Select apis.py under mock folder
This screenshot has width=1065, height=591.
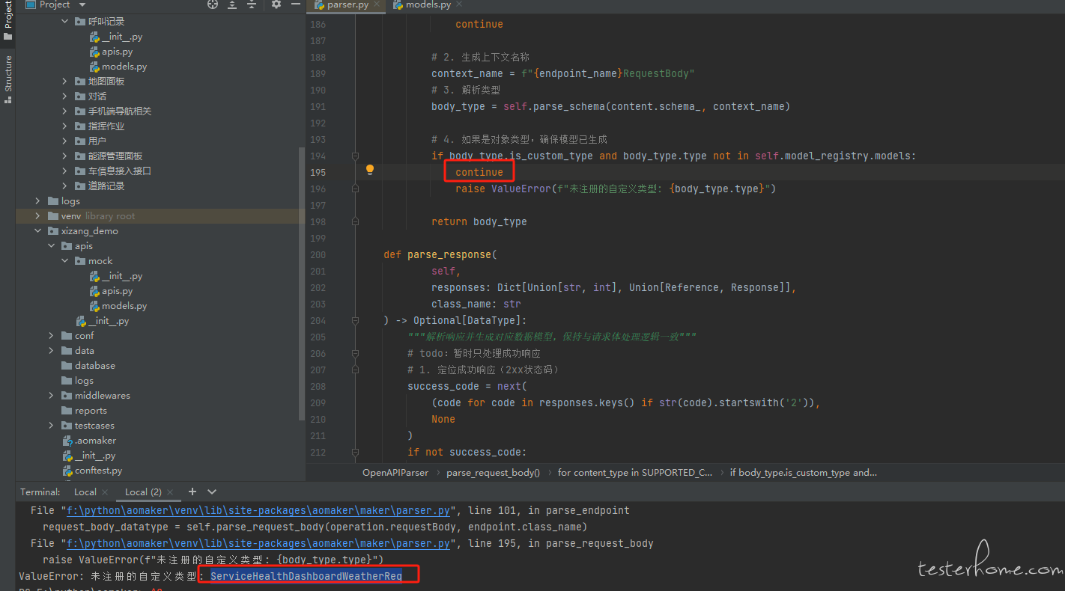[x=117, y=291]
